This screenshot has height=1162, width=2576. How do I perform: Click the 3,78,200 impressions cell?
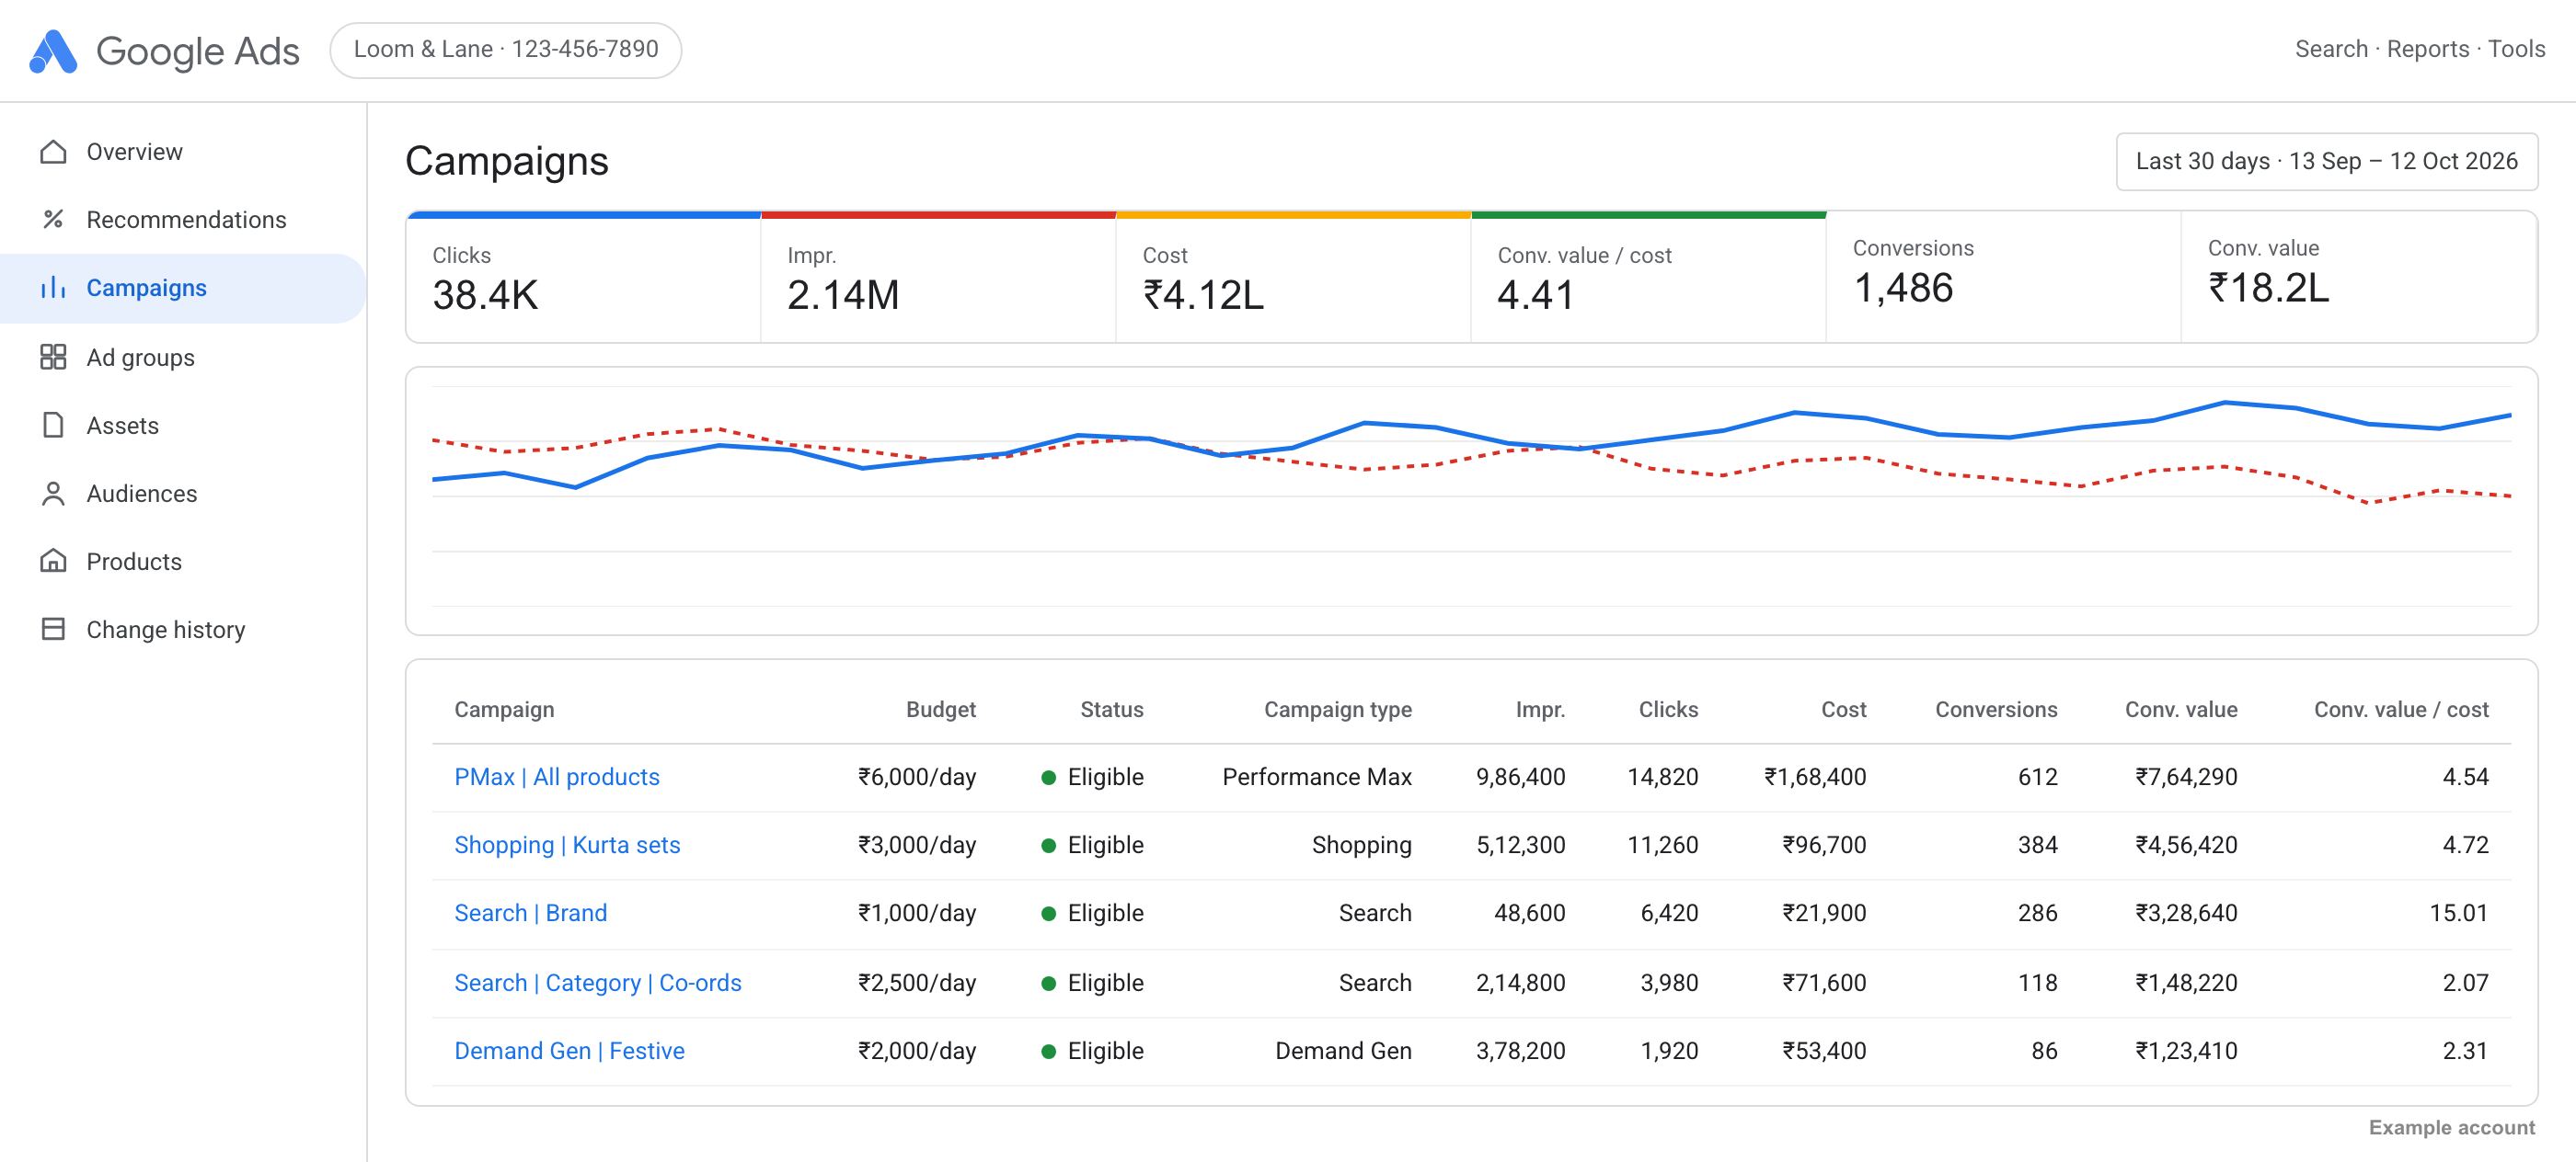1521,1051
